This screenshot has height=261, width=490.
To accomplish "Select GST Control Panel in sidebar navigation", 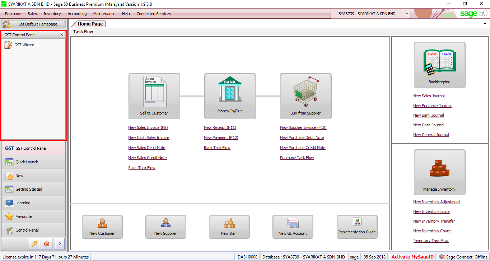I will [33, 148].
